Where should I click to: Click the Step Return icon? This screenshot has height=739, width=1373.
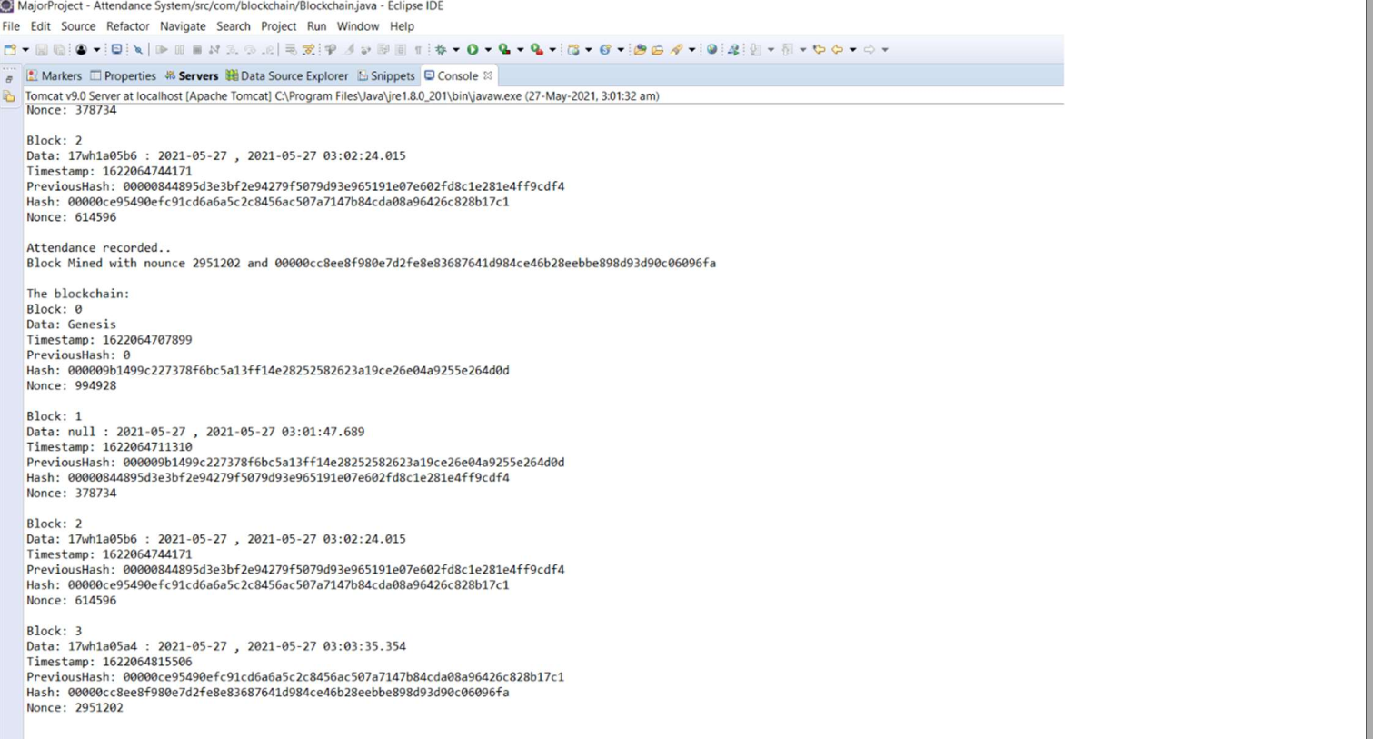click(x=268, y=49)
